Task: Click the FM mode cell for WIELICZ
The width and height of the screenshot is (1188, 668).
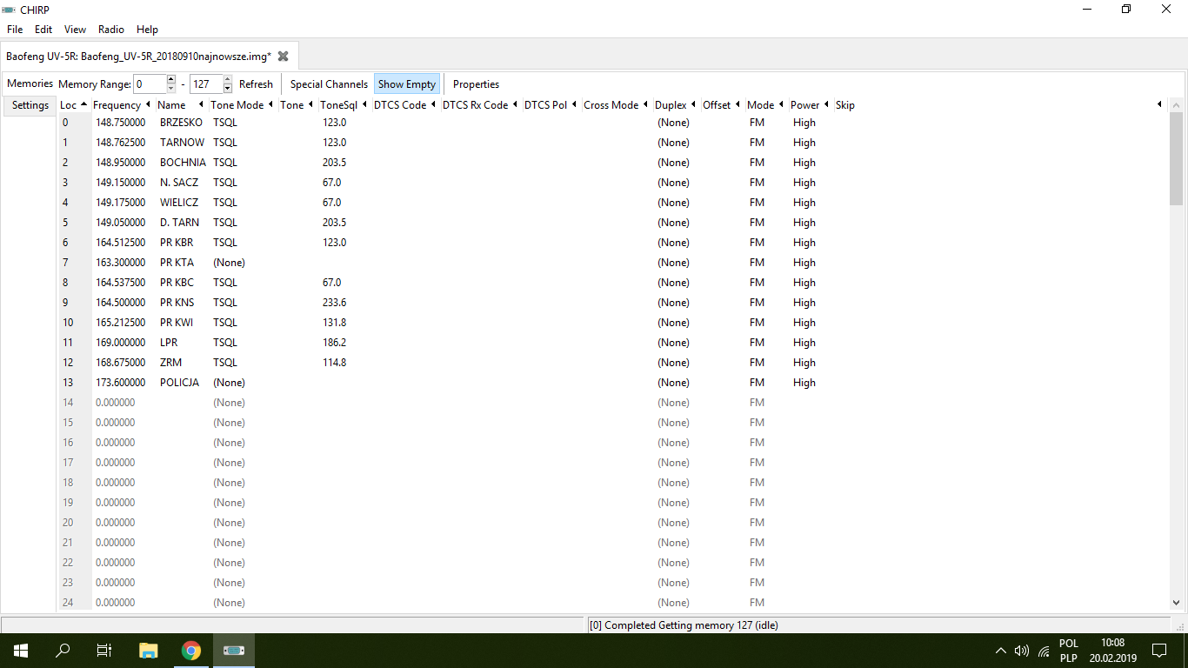Action: coord(757,203)
